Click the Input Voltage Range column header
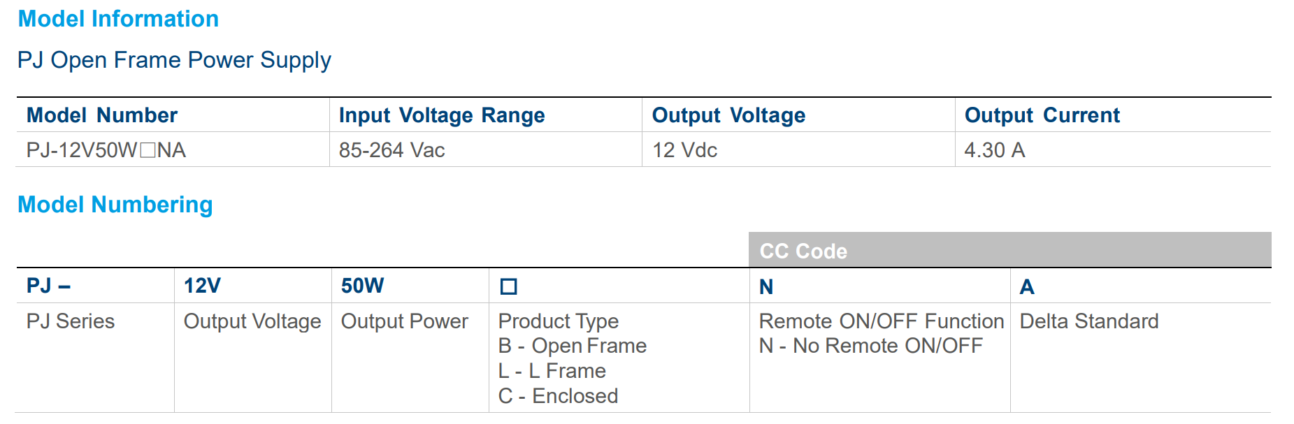This screenshot has width=1294, height=424. point(442,115)
